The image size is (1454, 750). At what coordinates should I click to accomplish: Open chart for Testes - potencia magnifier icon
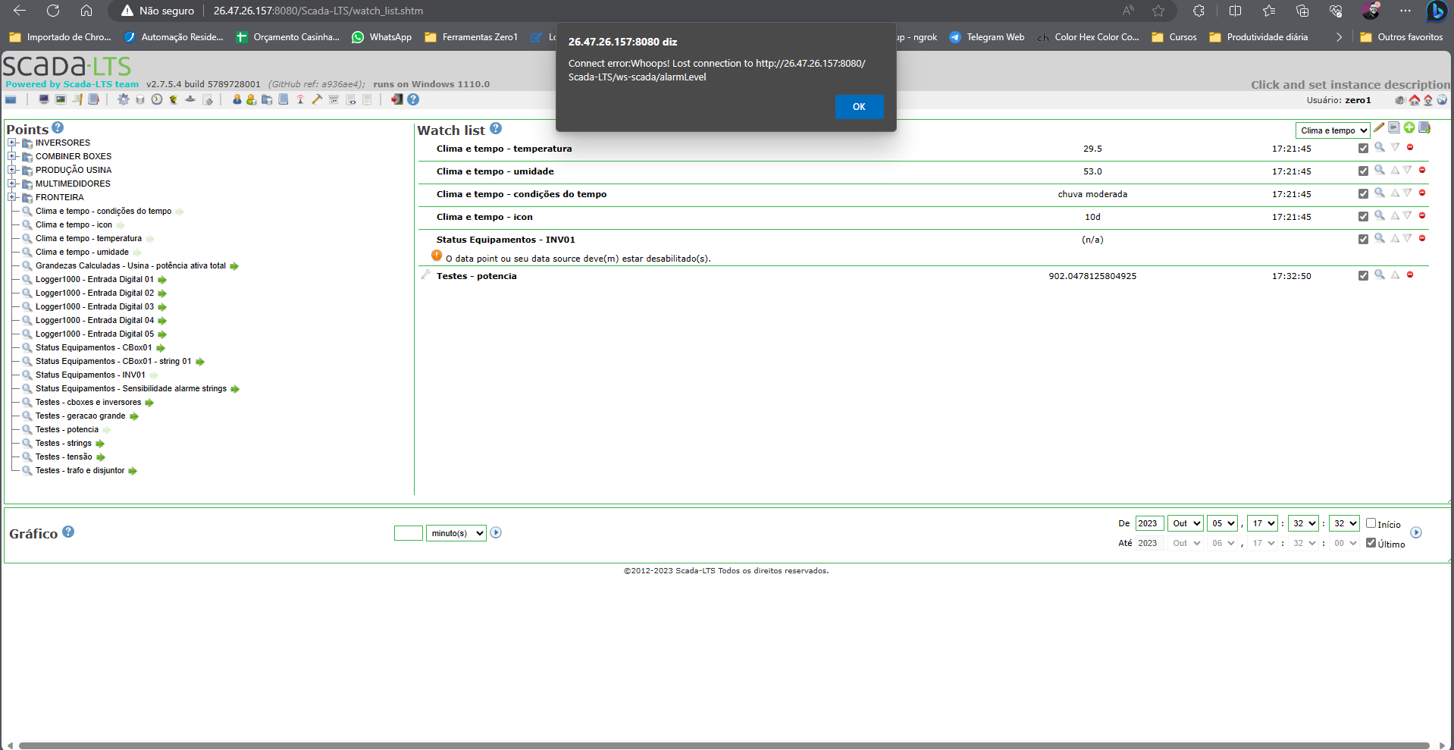click(1379, 275)
